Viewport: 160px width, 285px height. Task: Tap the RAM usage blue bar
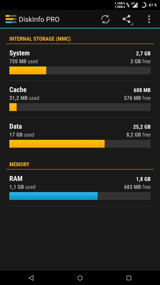[x=53, y=196]
